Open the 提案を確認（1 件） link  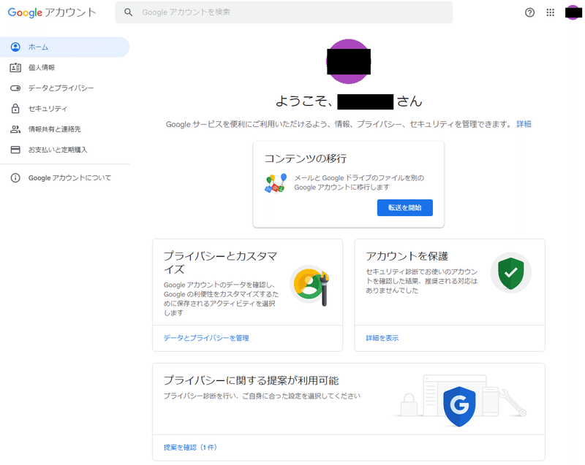point(190,447)
